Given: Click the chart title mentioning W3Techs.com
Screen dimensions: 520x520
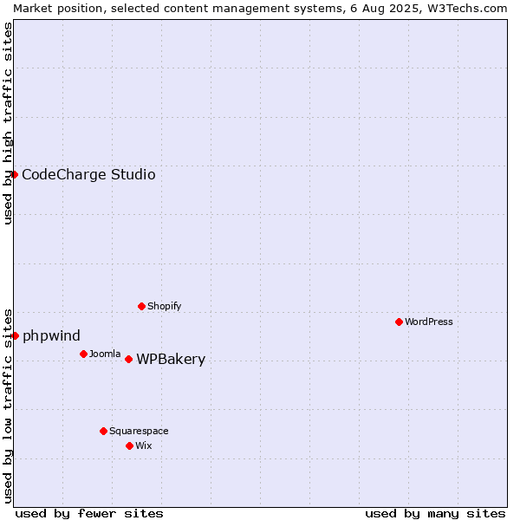Looking at the screenshot, I should tap(260, 9).
